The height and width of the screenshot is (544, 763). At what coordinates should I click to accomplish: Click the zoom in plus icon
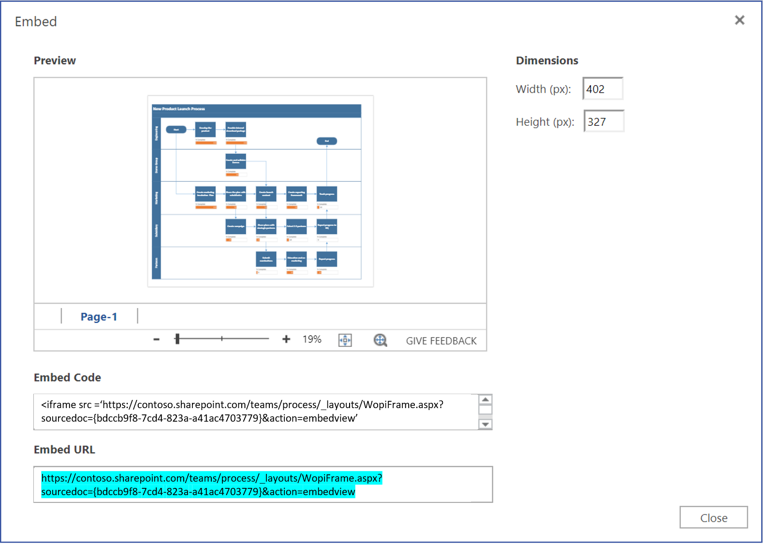click(x=286, y=339)
